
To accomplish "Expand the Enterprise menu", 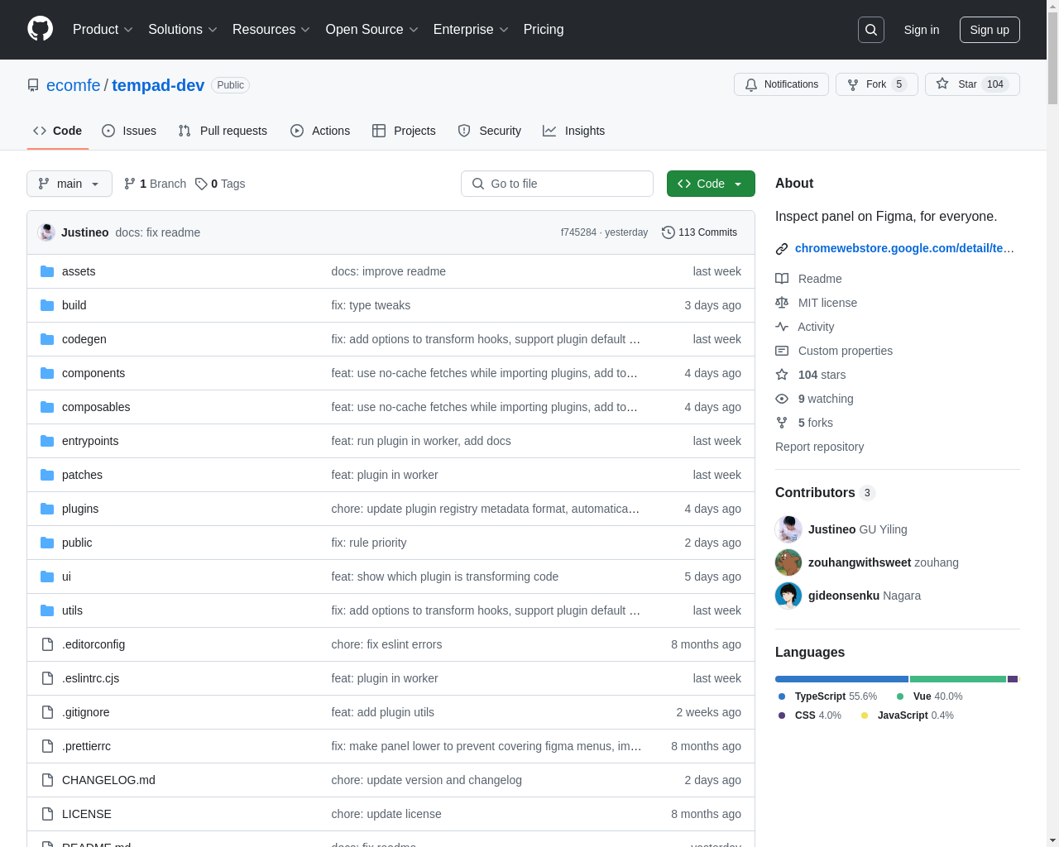I will pos(471,30).
